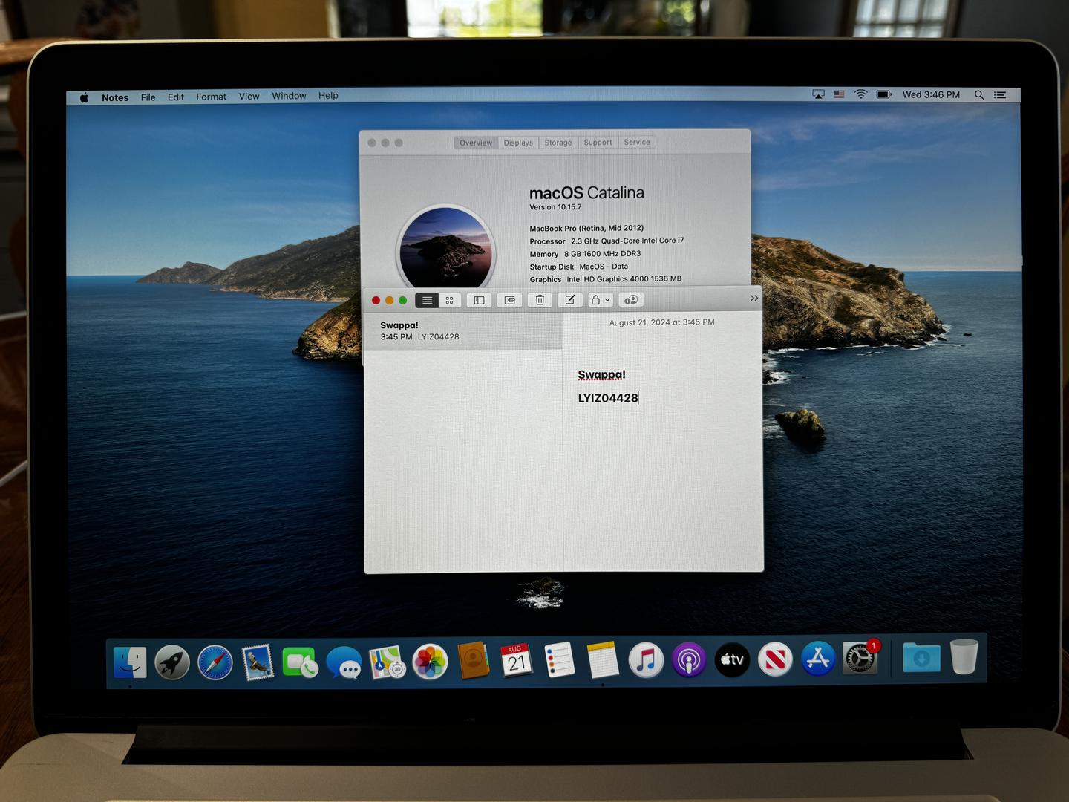
Task: Expand the Notes toolbar overflow chevrons
Action: tap(754, 298)
